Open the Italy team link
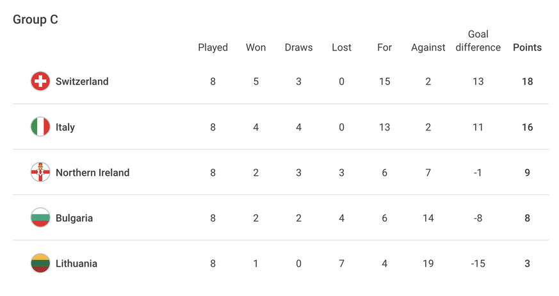 [x=65, y=127]
